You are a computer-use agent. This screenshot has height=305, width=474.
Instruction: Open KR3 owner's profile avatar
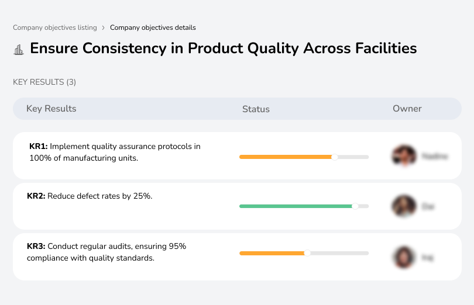coord(404,257)
